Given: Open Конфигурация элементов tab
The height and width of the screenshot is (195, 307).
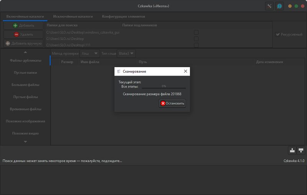Looking at the screenshot, I should click(x=123, y=17).
